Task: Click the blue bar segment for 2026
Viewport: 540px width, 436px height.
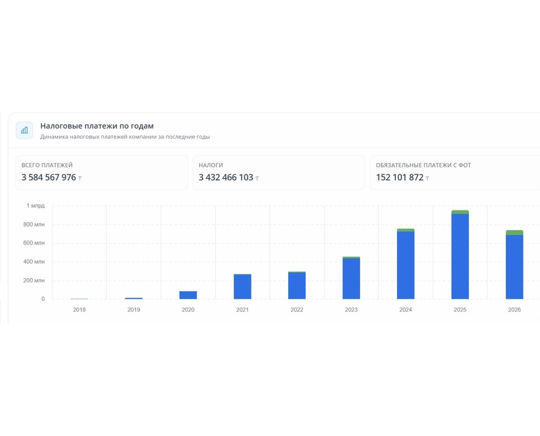Action: click(514, 267)
